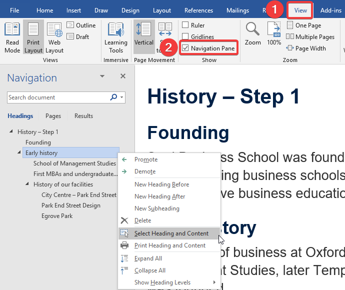Open the References ribbon tab
Image resolution: width=345 pixels, height=290 pixels.
click(x=198, y=10)
